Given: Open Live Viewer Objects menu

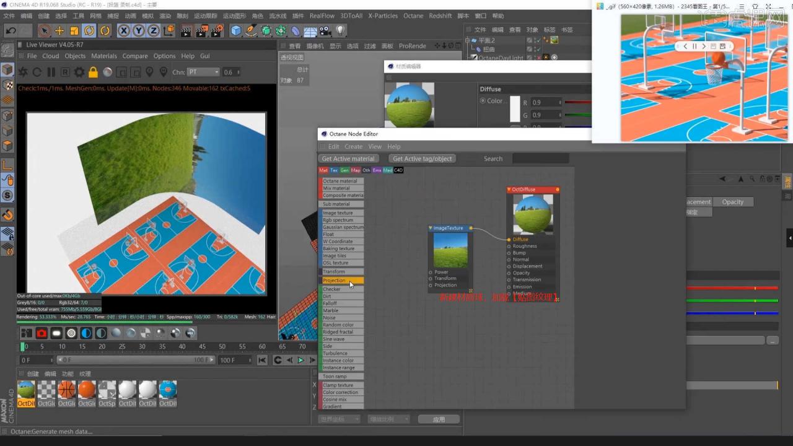Looking at the screenshot, I should click(75, 56).
